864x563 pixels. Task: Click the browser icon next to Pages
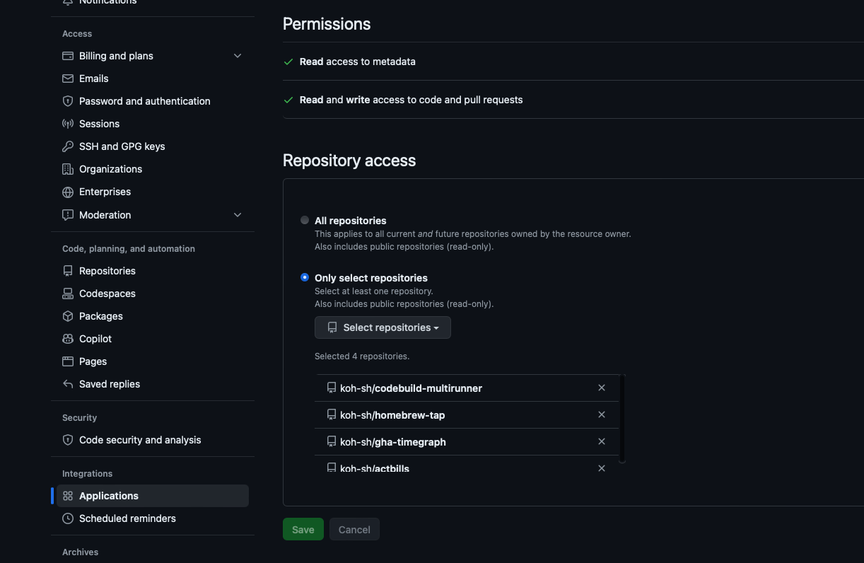click(x=68, y=361)
